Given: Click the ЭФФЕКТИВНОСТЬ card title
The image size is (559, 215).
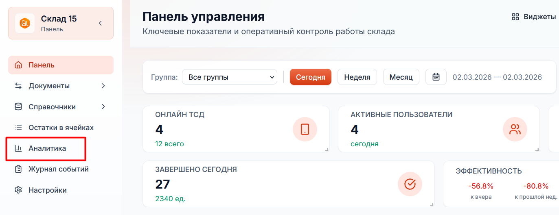Looking at the screenshot, I should pos(489,171).
